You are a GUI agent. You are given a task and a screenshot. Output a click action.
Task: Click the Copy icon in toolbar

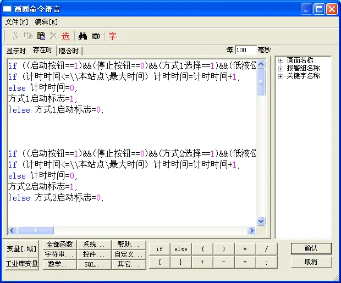[28, 36]
